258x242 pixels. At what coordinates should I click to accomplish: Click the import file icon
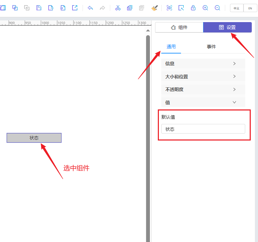[x=63, y=8]
